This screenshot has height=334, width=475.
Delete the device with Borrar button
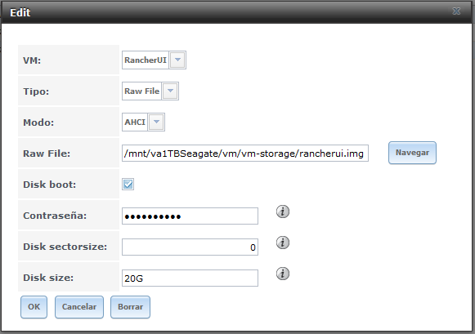click(130, 307)
